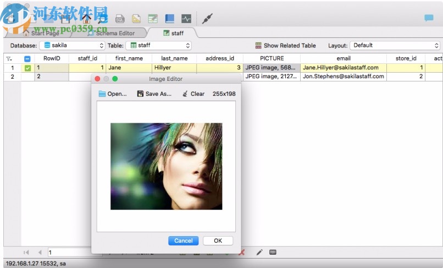This screenshot has width=443, height=268.
Task: Confirm with the OK button
Action: (x=218, y=240)
